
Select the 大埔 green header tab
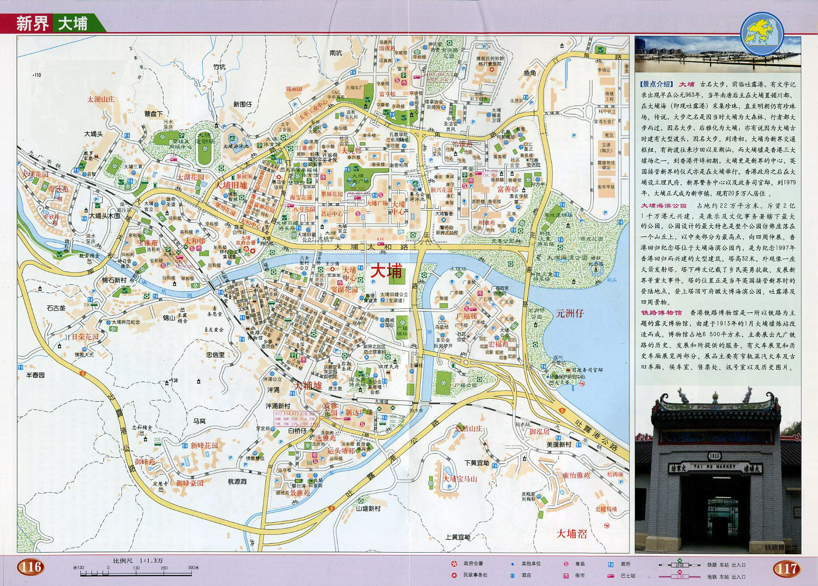73,23
